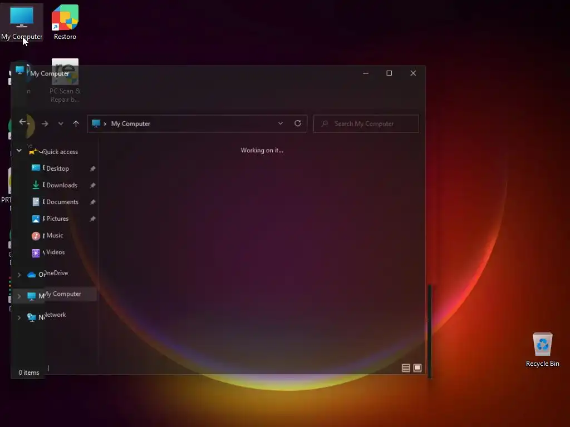The height and width of the screenshot is (427, 570).
Task: Click the pin icon beside Documents
Action: 93,202
